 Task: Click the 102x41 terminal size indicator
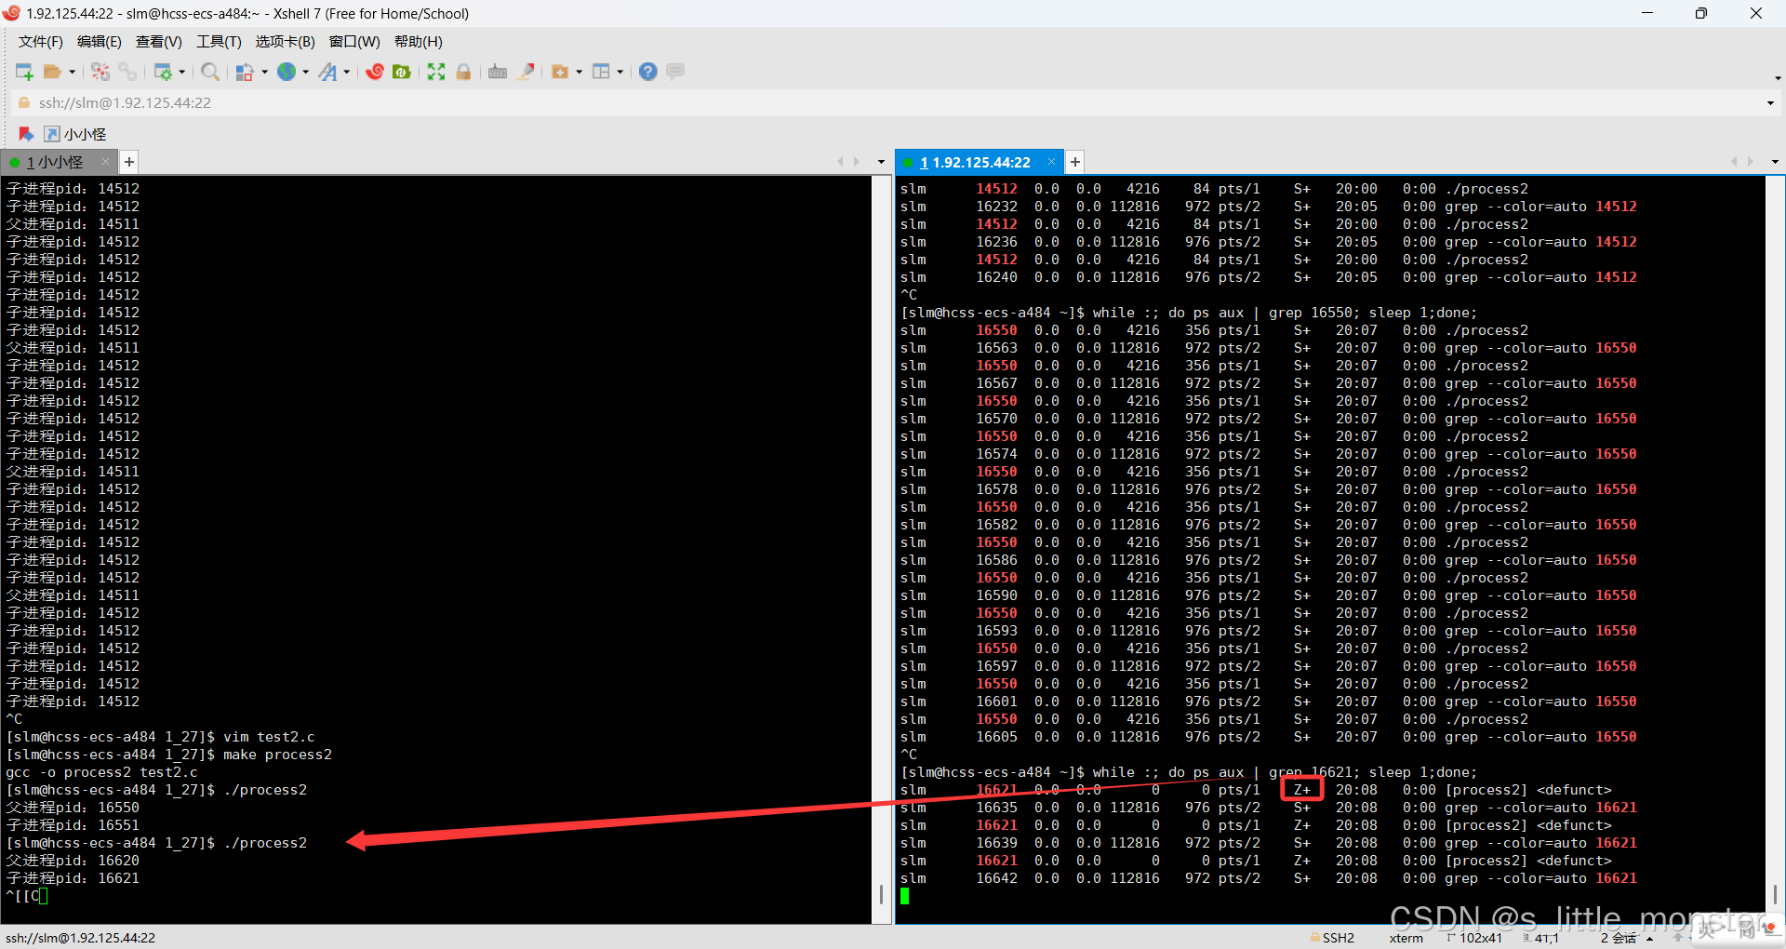coord(1475,938)
